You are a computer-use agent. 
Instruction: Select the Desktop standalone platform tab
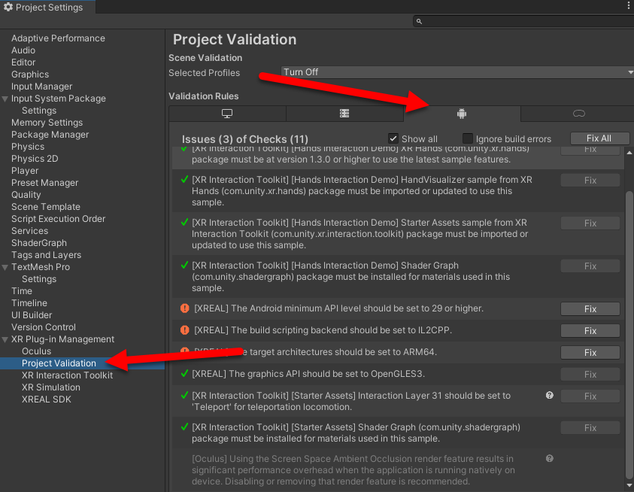pyautogui.click(x=227, y=114)
